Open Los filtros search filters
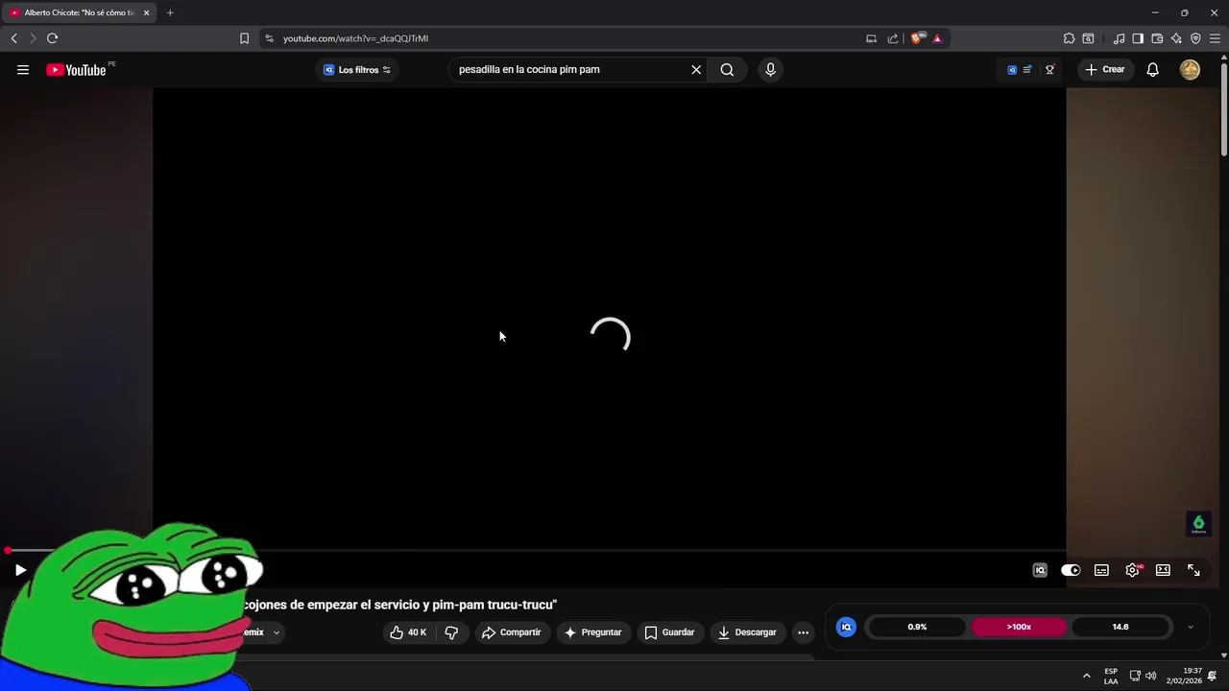The width and height of the screenshot is (1229, 691). [x=357, y=69]
